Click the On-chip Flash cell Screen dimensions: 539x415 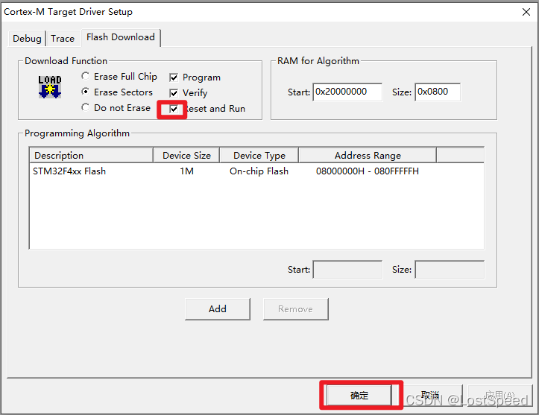(x=259, y=171)
